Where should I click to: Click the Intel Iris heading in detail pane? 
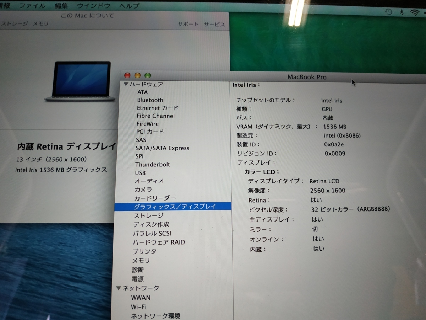246,85
